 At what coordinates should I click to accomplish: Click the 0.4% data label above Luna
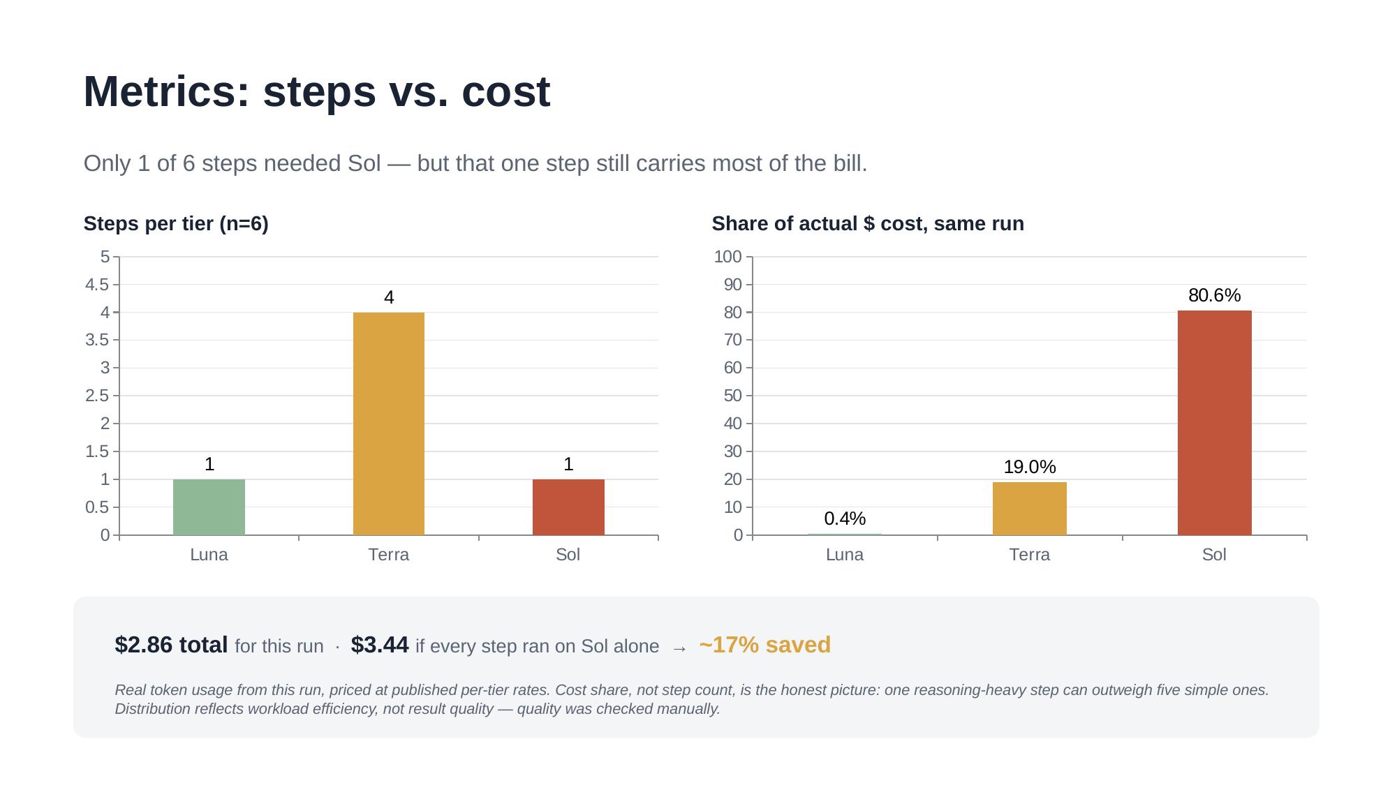[x=845, y=518]
